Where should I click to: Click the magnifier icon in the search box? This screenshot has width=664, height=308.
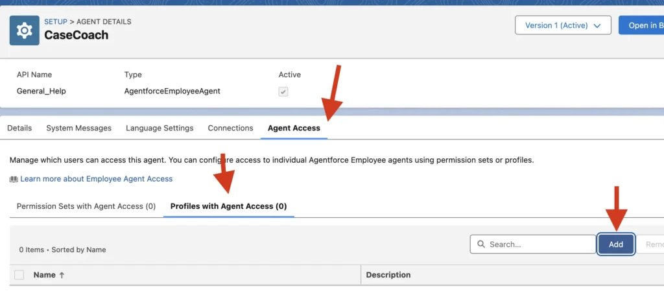pos(481,244)
